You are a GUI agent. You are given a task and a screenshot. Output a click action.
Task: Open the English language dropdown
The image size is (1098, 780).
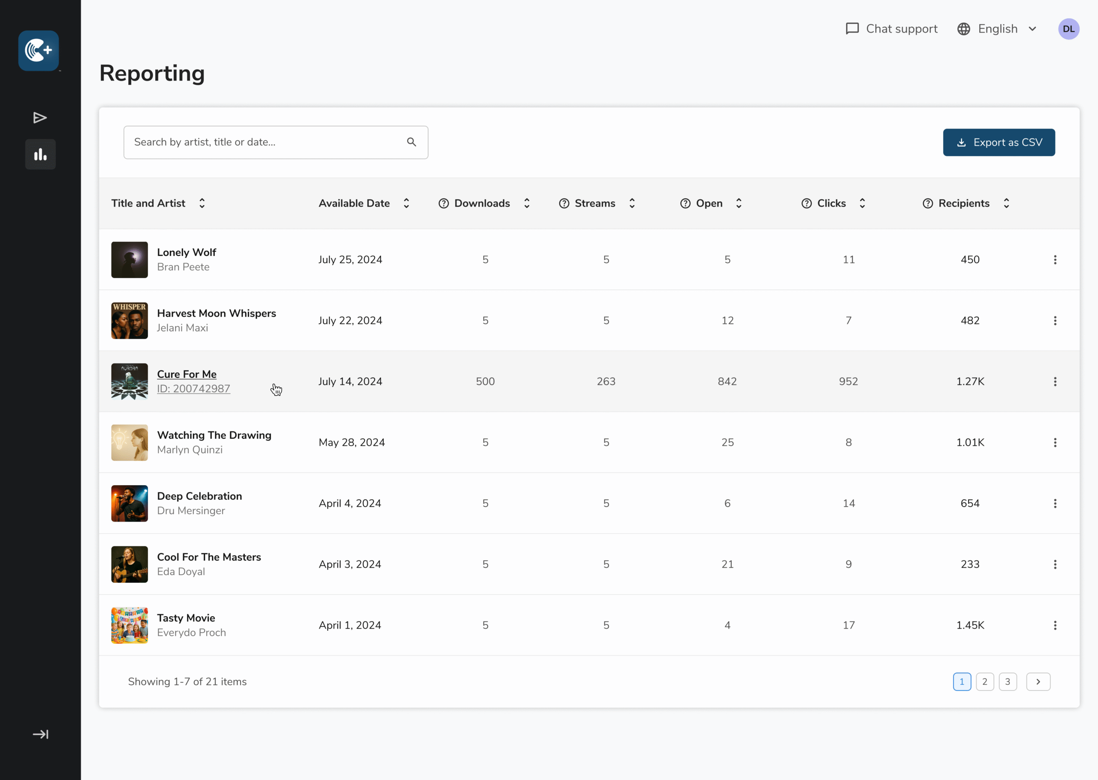tap(997, 29)
